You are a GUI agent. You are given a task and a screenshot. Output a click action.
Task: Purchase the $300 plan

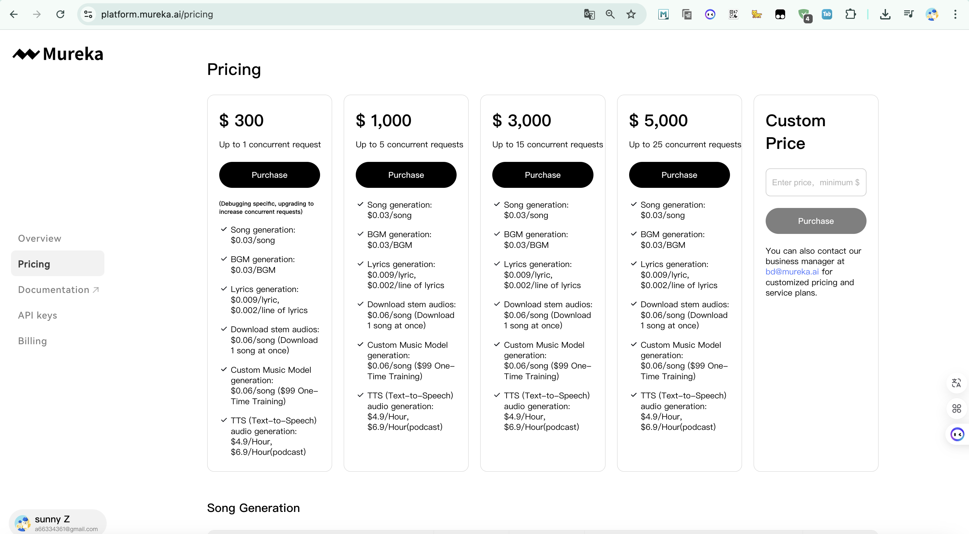(269, 175)
